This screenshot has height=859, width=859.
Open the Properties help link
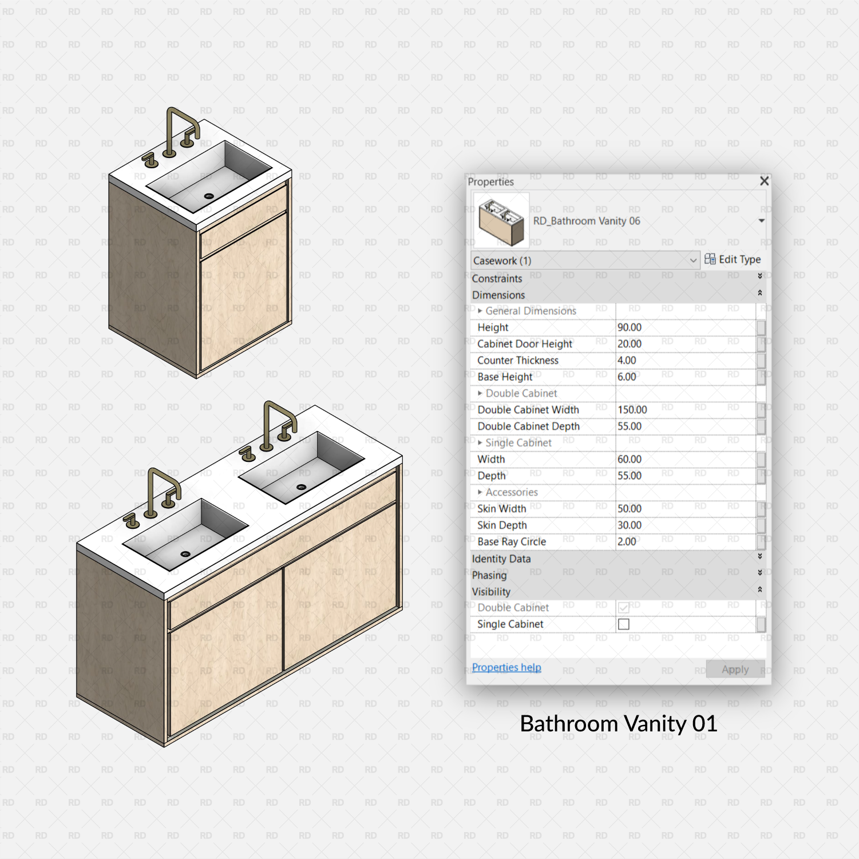tap(506, 667)
